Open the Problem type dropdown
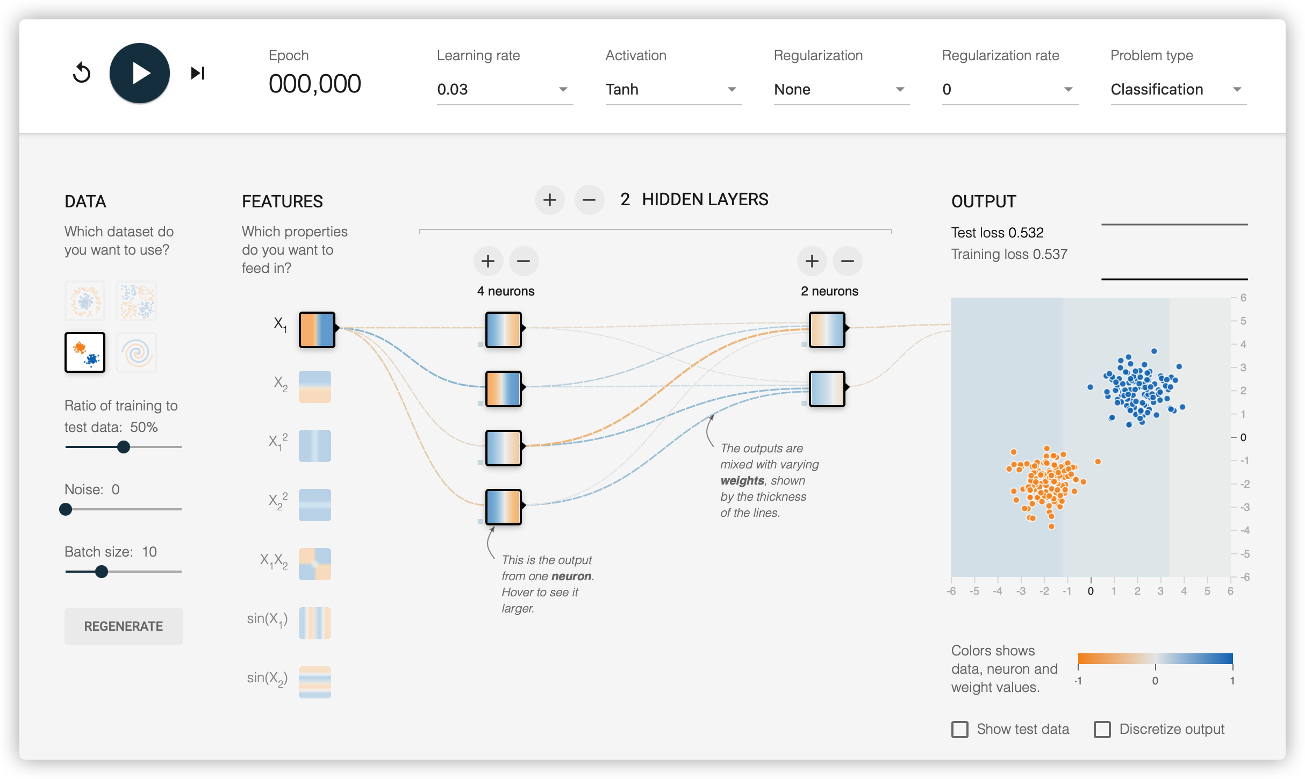This screenshot has height=779, width=1305. [1179, 89]
